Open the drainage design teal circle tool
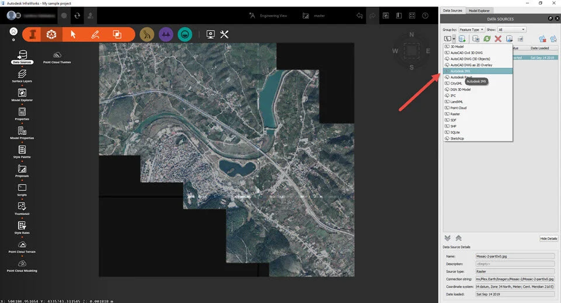 [x=185, y=34]
